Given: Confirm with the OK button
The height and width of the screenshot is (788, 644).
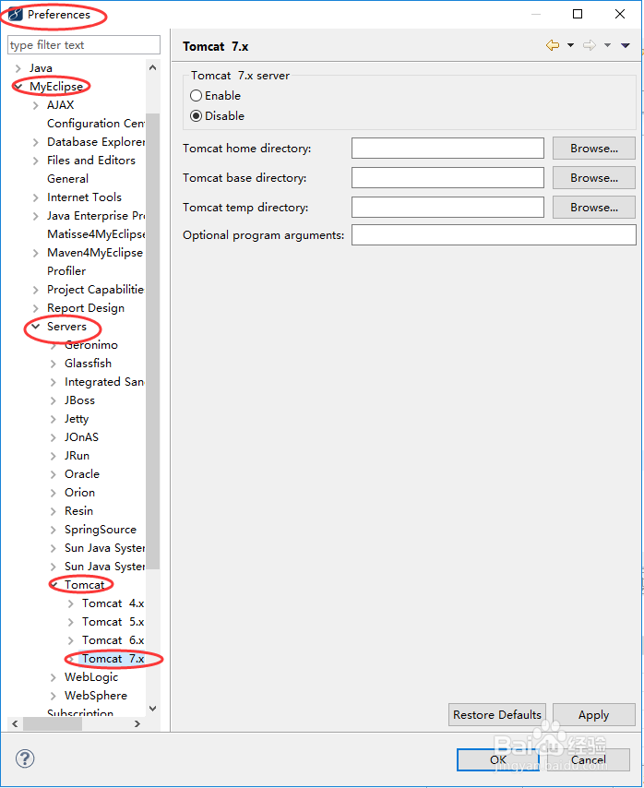Looking at the screenshot, I should point(498,759).
